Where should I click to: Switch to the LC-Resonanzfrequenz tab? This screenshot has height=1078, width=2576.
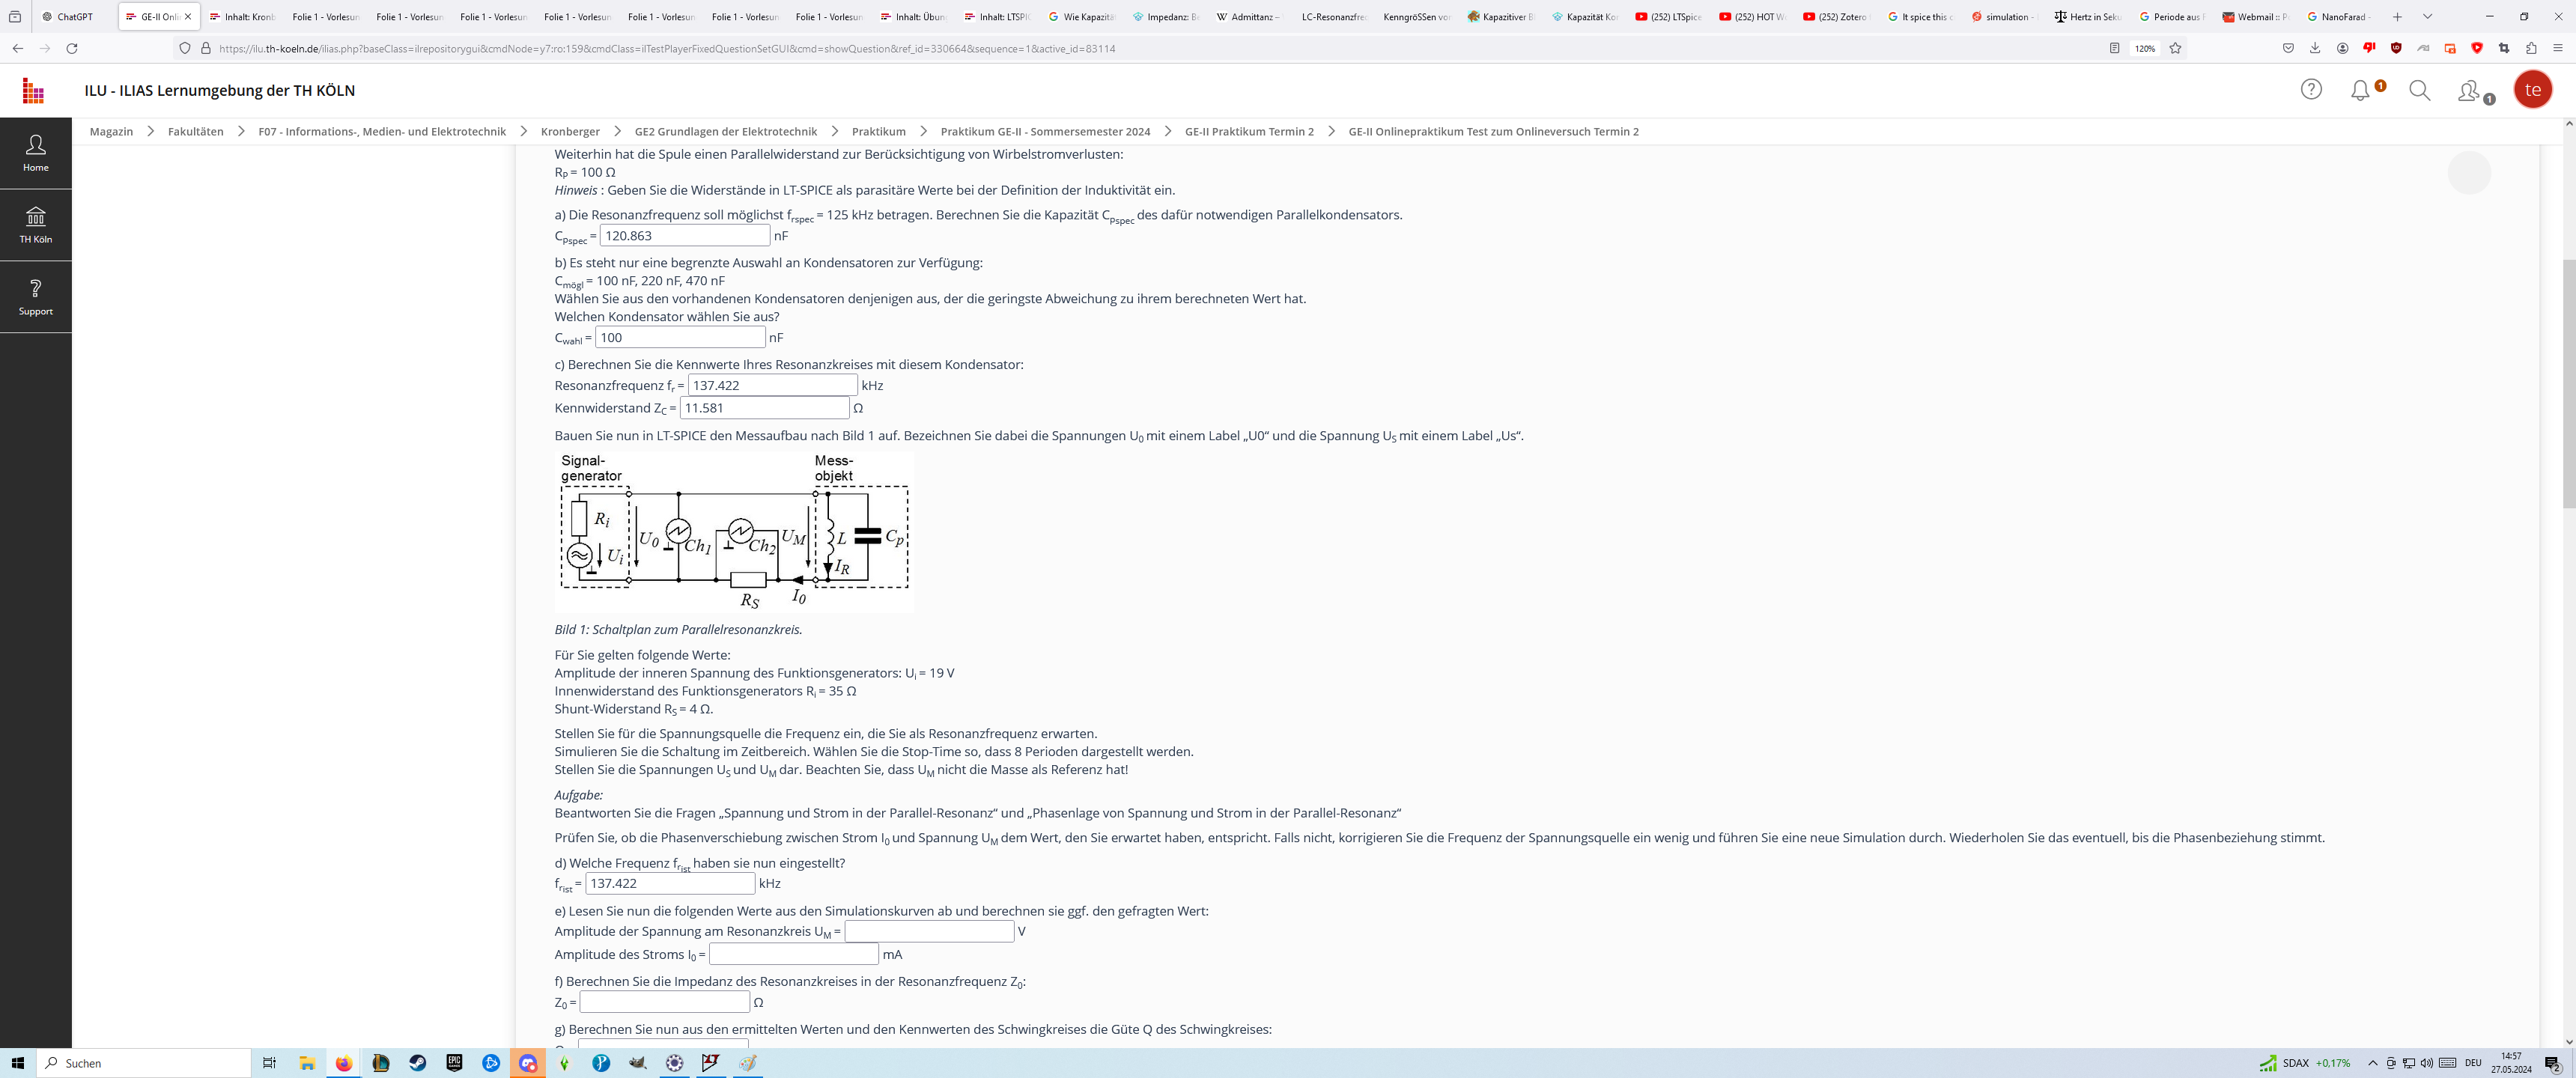1333,17
